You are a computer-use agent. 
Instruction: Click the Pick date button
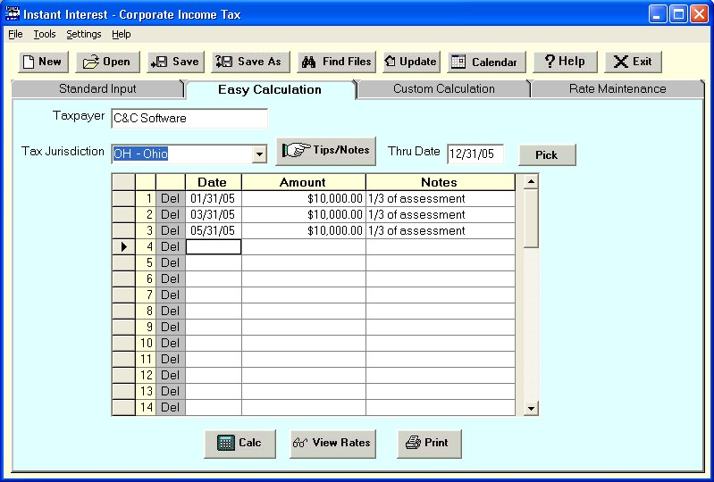tap(546, 154)
